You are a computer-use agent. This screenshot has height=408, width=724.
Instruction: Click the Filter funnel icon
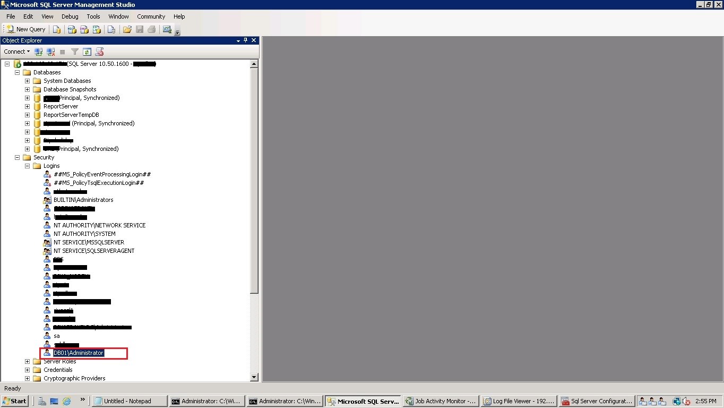click(x=75, y=52)
